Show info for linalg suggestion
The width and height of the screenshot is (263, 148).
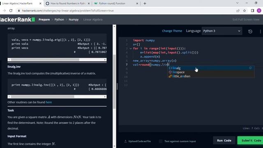pos(250,68)
